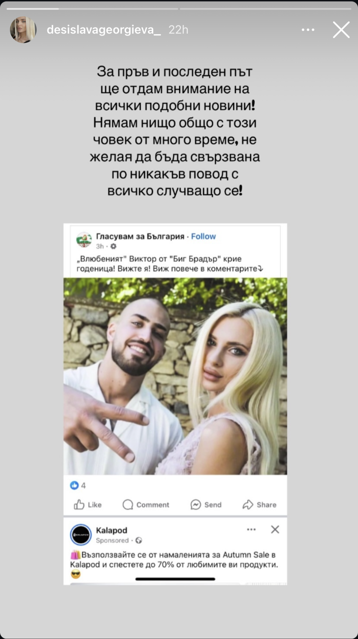Send the post via Messenger icon
Viewport: 358px width, 639px height.
tap(206, 505)
